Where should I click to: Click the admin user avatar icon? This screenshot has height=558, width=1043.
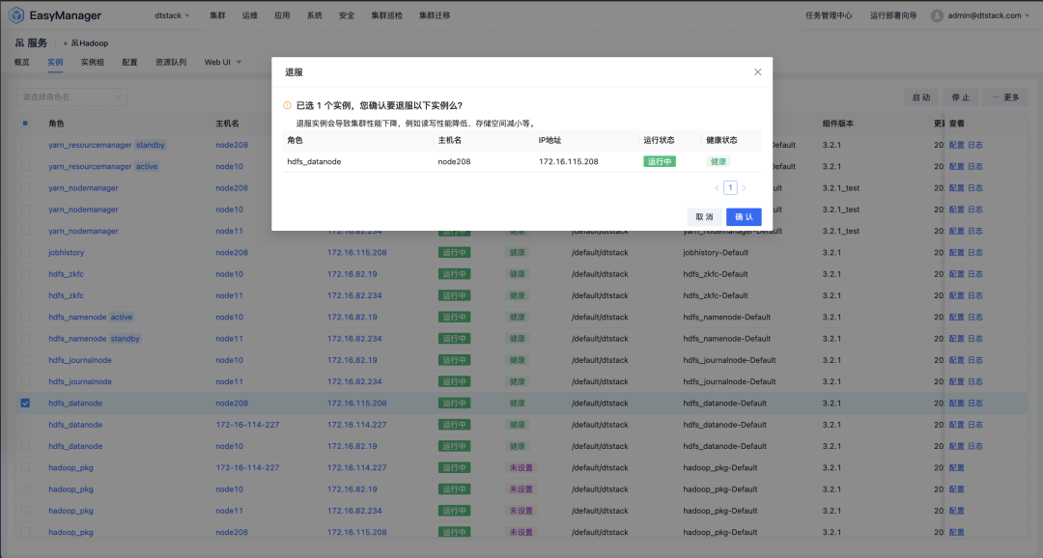point(937,15)
